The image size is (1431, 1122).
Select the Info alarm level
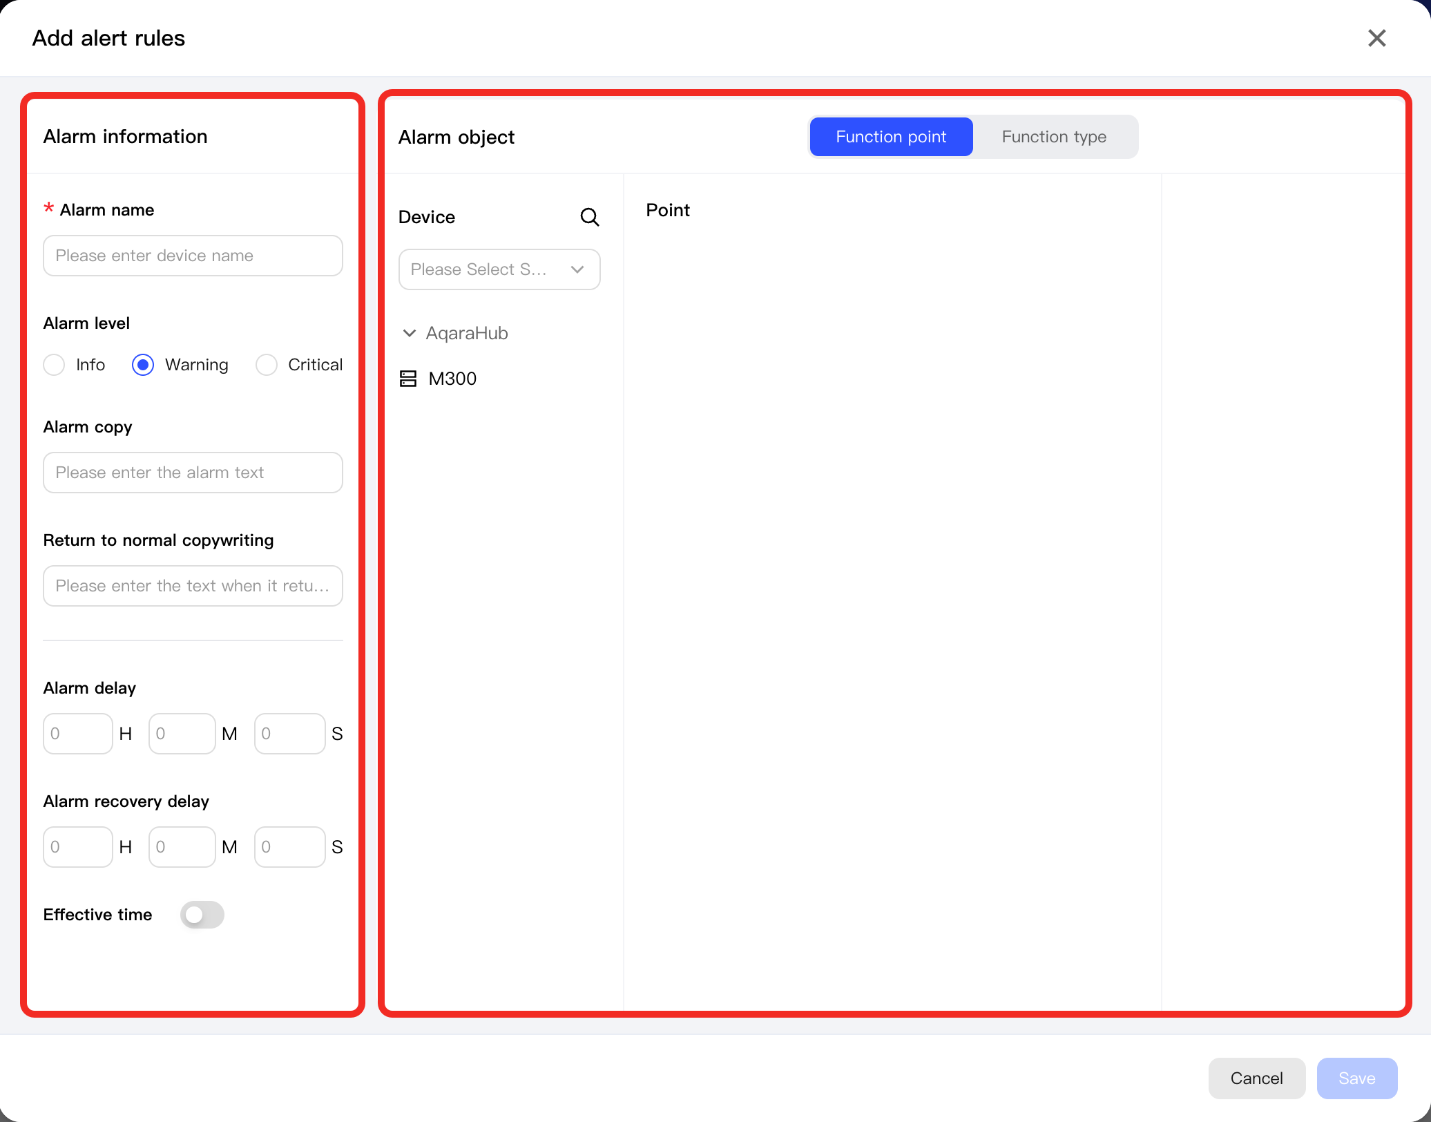pyautogui.click(x=54, y=365)
